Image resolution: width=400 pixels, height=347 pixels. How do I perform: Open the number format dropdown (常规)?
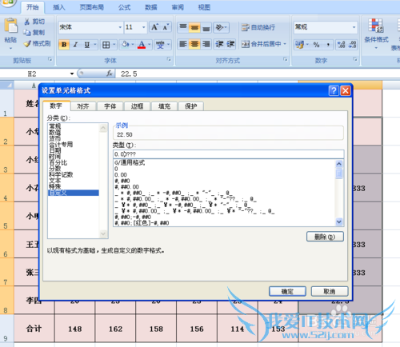pyautogui.click(x=354, y=27)
